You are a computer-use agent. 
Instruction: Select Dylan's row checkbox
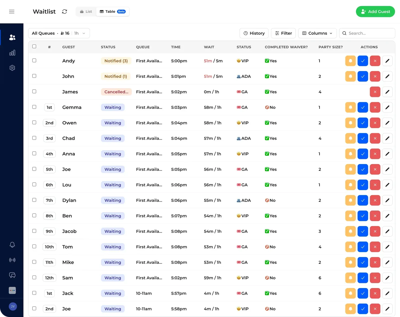tap(34, 200)
